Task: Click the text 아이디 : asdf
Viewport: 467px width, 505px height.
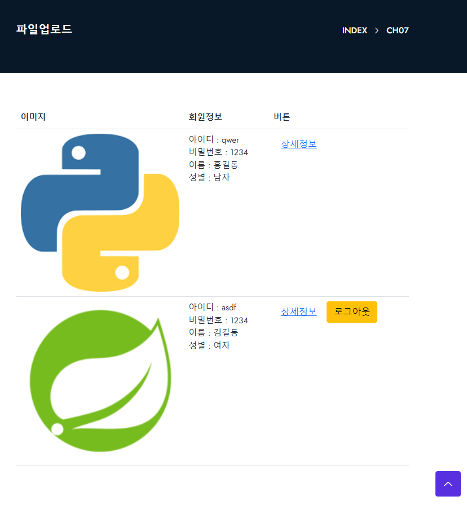Action: [x=213, y=308]
